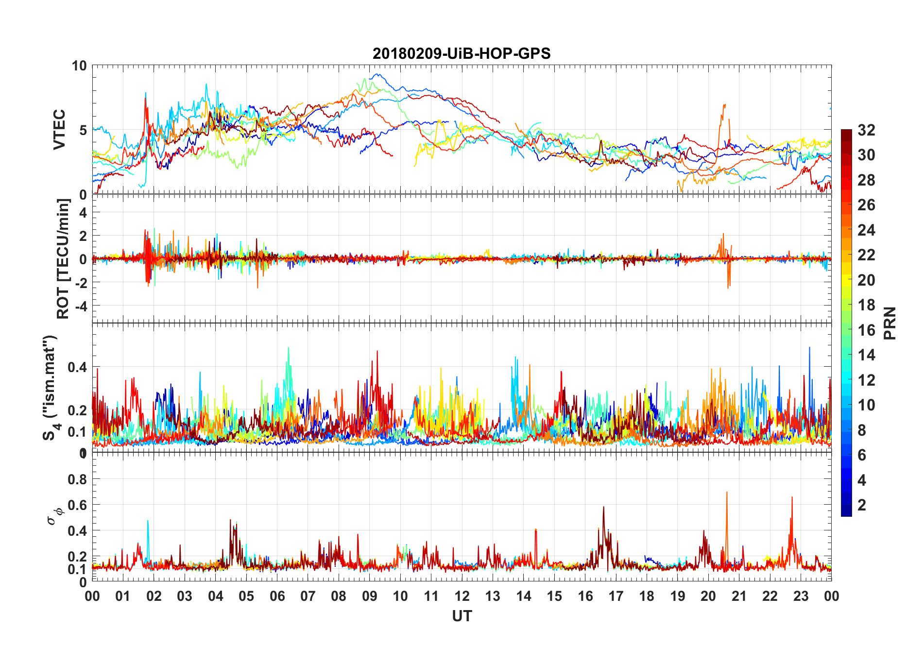The width and height of the screenshot is (924, 646).
Task: Click x-axis hour tick 01
Action: (123, 596)
